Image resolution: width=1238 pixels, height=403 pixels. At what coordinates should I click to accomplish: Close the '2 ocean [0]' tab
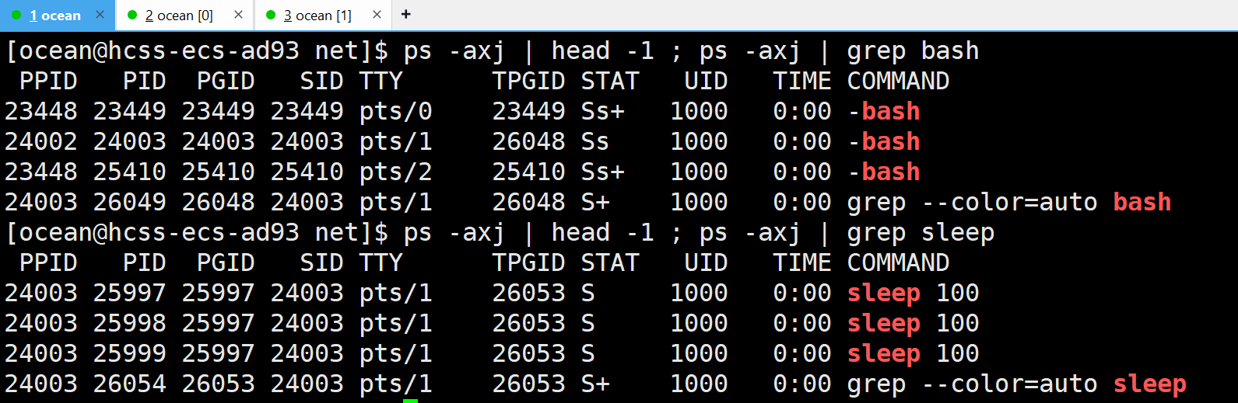238,15
